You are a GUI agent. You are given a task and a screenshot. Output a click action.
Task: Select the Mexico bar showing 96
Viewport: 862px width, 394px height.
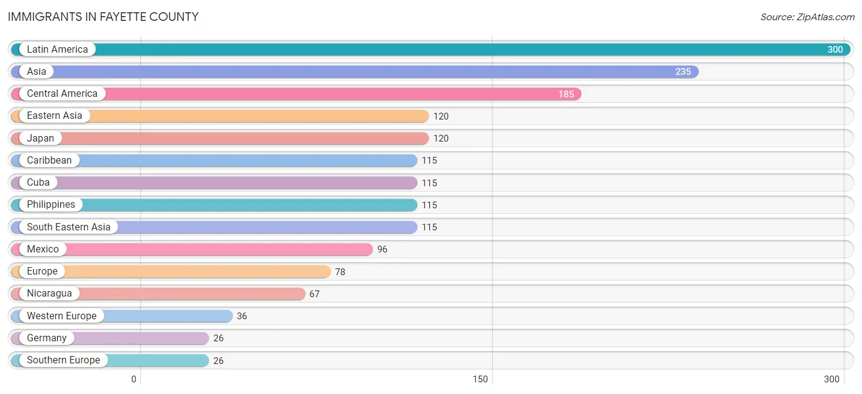191,249
